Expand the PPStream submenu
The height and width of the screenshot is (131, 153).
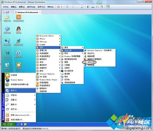click(48, 42)
